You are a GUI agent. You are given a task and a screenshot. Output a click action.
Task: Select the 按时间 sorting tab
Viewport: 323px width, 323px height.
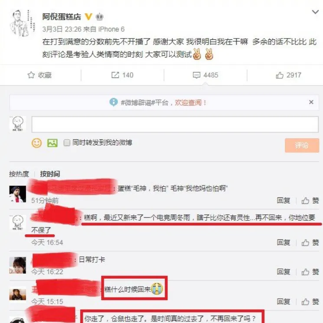(50, 174)
